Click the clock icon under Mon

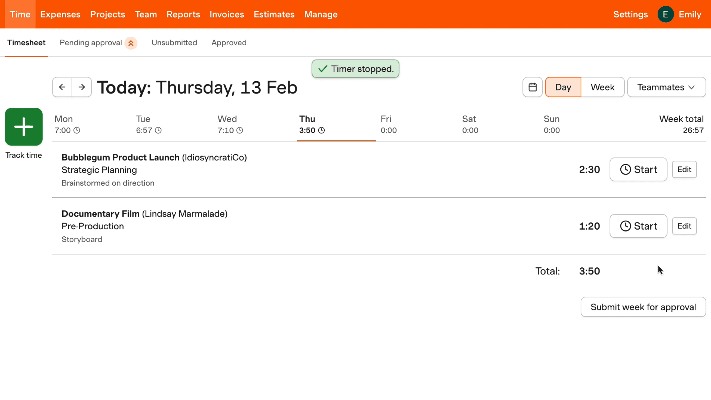tap(77, 130)
